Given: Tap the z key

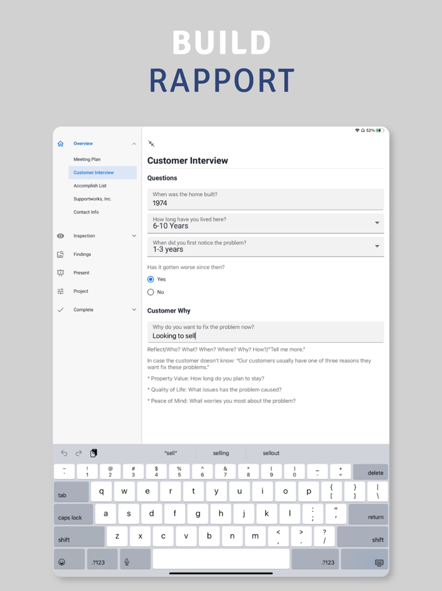Looking at the screenshot, I should click(x=117, y=537).
